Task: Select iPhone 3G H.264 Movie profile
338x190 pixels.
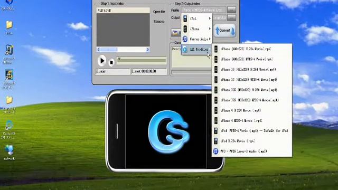Action: point(252,70)
